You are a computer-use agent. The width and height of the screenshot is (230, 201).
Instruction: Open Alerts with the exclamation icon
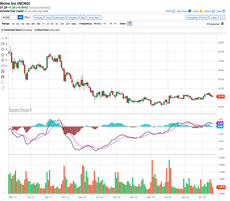tap(201, 11)
